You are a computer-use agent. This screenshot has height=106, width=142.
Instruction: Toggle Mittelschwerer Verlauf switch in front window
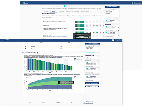coord(87,62)
